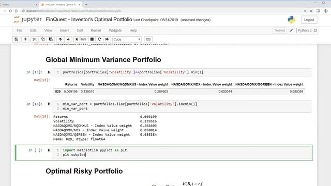Run the current cell using the Run button
Image resolution: width=331 pixels, height=186 pixels.
[x=81, y=39]
